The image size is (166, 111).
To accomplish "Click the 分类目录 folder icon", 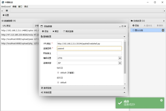I will click(x=132, y=21).
